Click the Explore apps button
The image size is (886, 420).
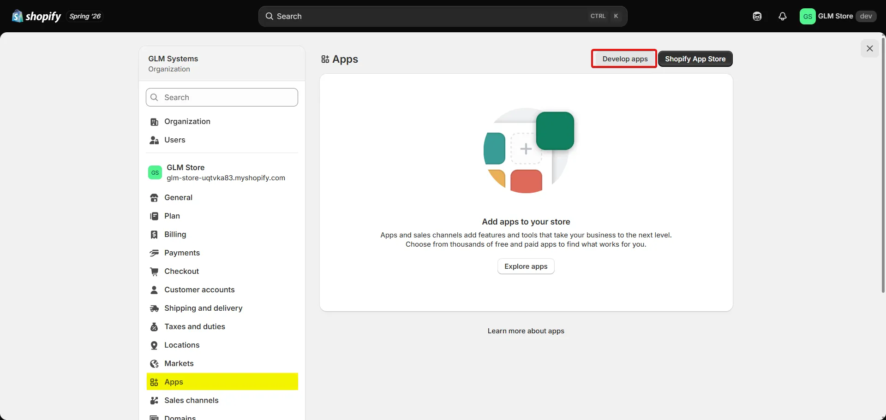point(526,266)
